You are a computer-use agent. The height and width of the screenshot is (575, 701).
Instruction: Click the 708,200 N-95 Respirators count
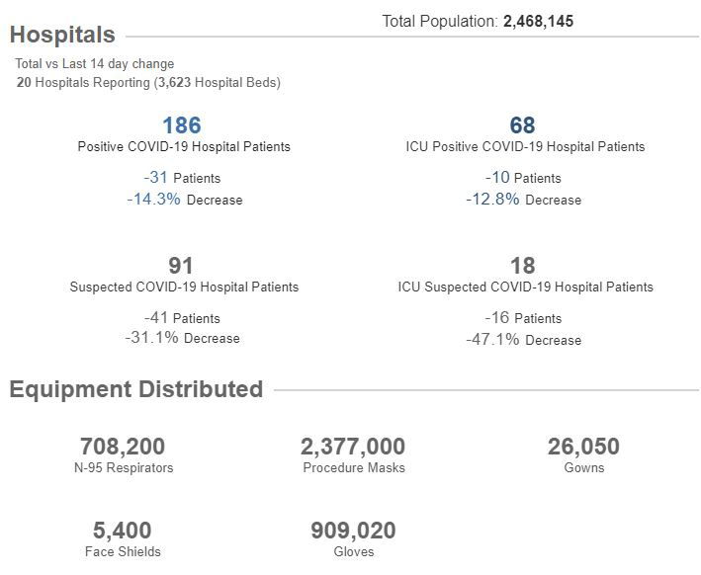[x=123, y=447]
